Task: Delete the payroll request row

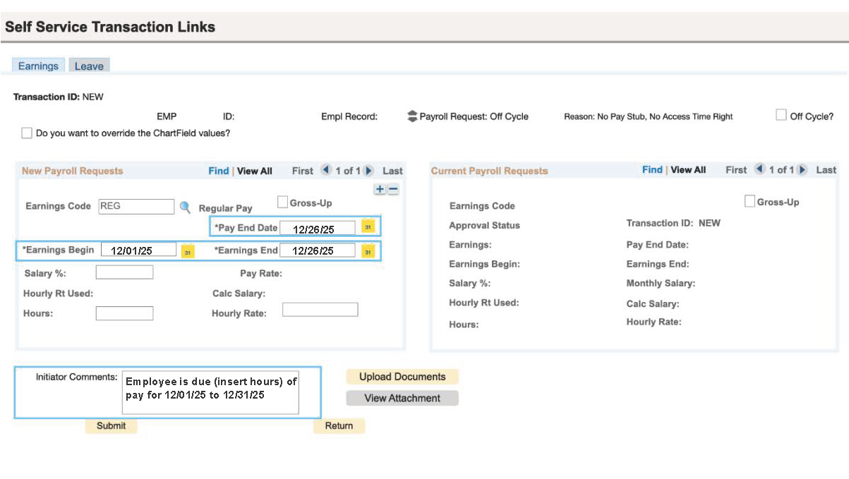Action: pyautogui.click(x=393, y=189)
